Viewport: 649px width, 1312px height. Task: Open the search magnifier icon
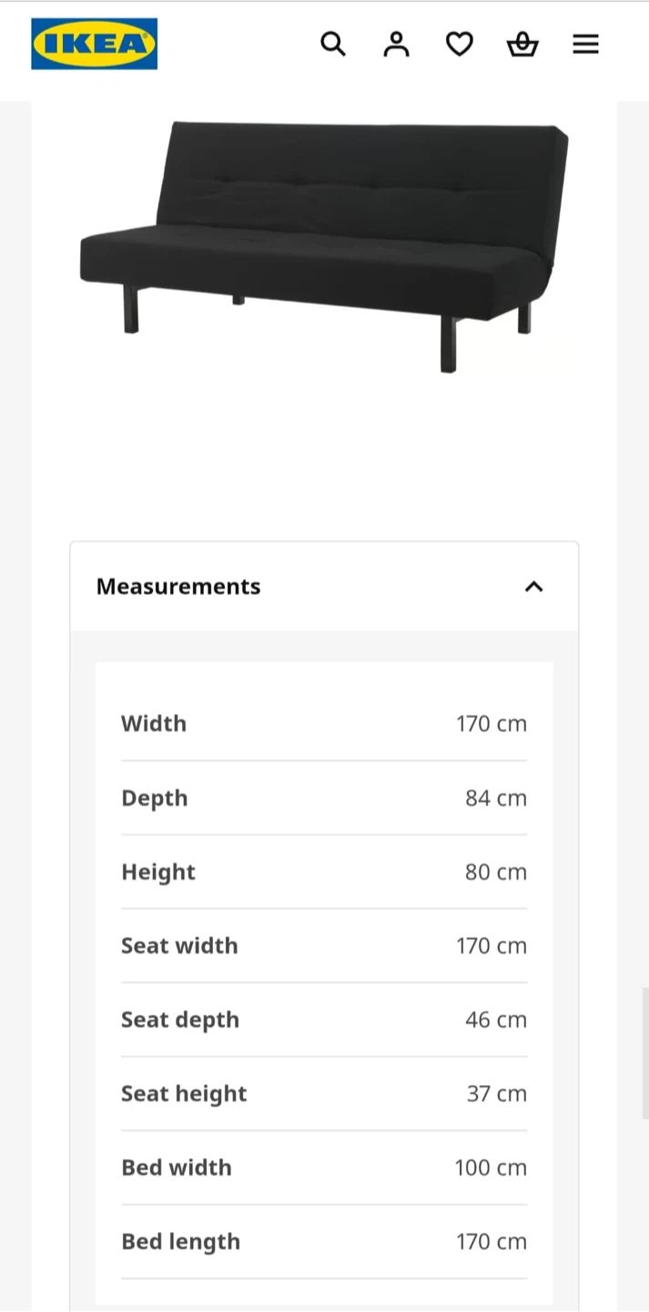coord(333,44)
